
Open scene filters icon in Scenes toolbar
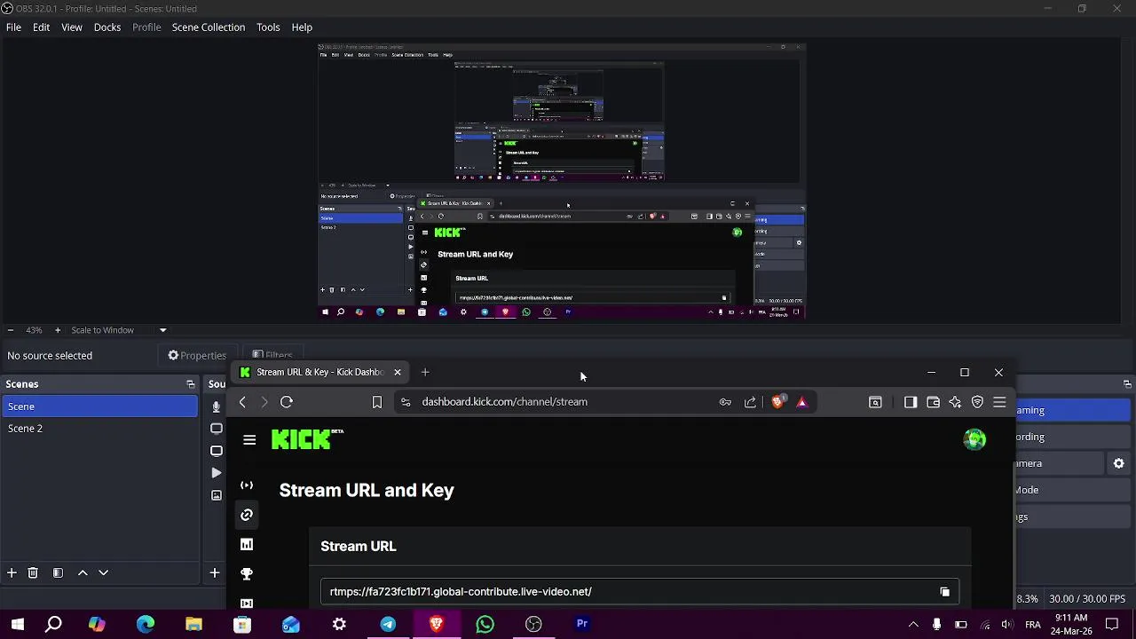coord(58,573)
